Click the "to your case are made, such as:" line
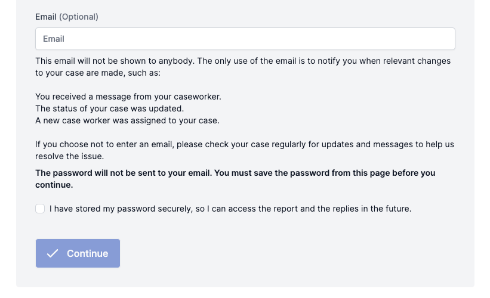 click(98, 73)
